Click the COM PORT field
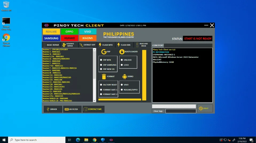 [x=188, y=45]
